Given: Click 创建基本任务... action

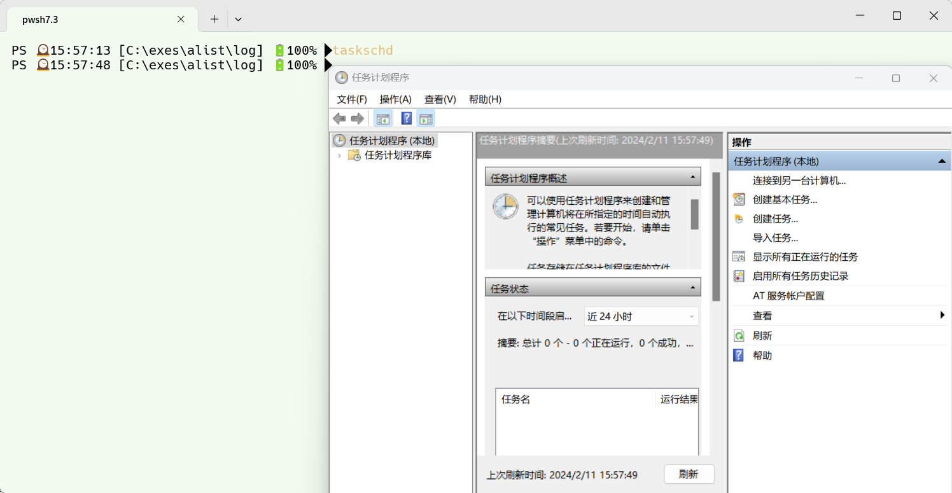Looking at the screenshot, I should [785, 200].
